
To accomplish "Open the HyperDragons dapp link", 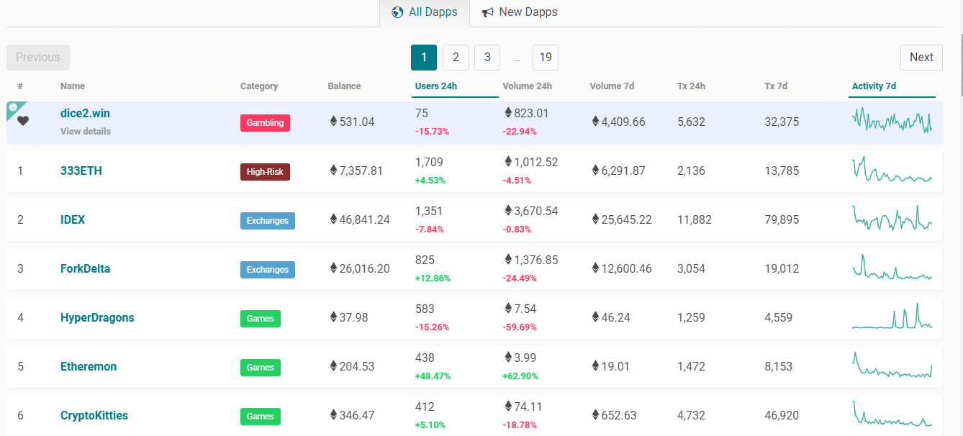I will pyautogui.click(x=97, y=318).
